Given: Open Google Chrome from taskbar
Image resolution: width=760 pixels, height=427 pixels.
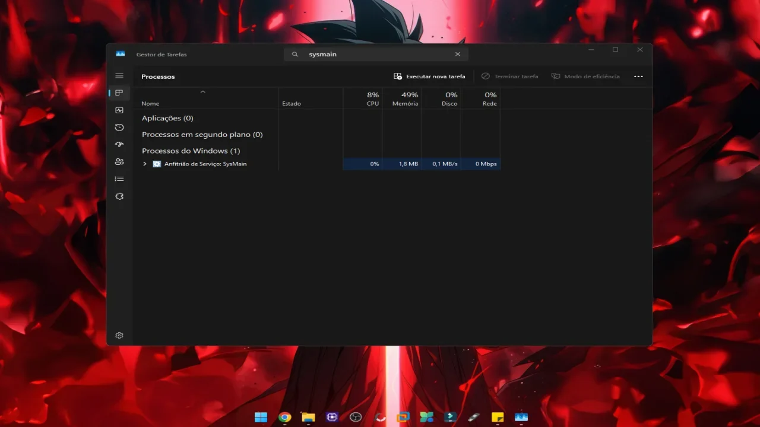Looking at the screenshot, I should (x=285, y=417).
